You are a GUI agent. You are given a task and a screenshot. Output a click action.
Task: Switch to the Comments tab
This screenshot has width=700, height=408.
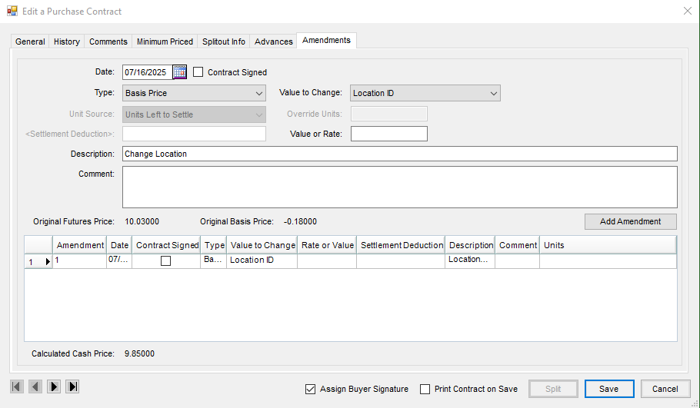[108, 41]
